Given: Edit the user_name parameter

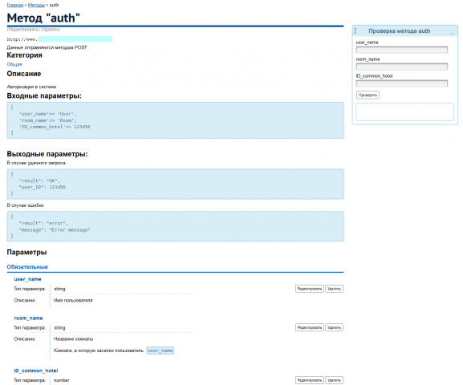Looking at the screenshot, I should point(310,289).
